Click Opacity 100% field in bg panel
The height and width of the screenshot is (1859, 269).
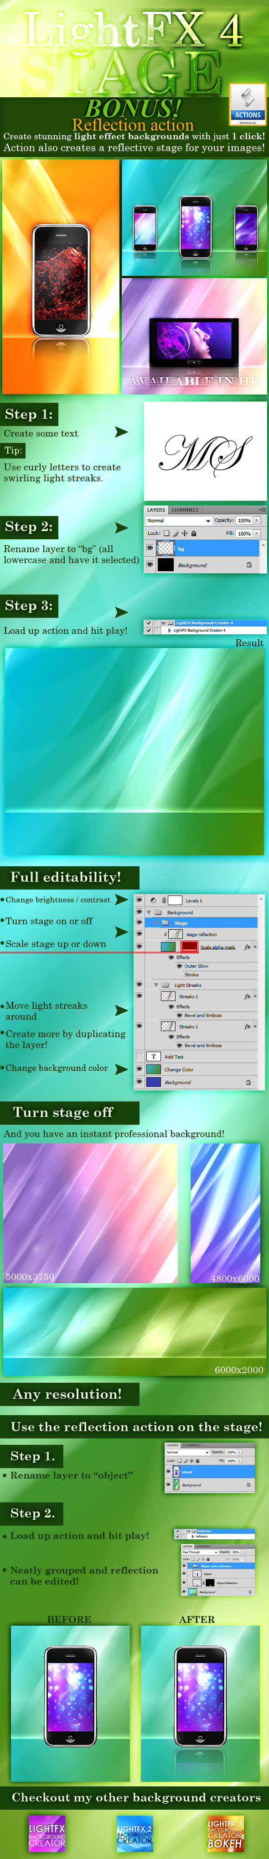(x=244, y=520)
